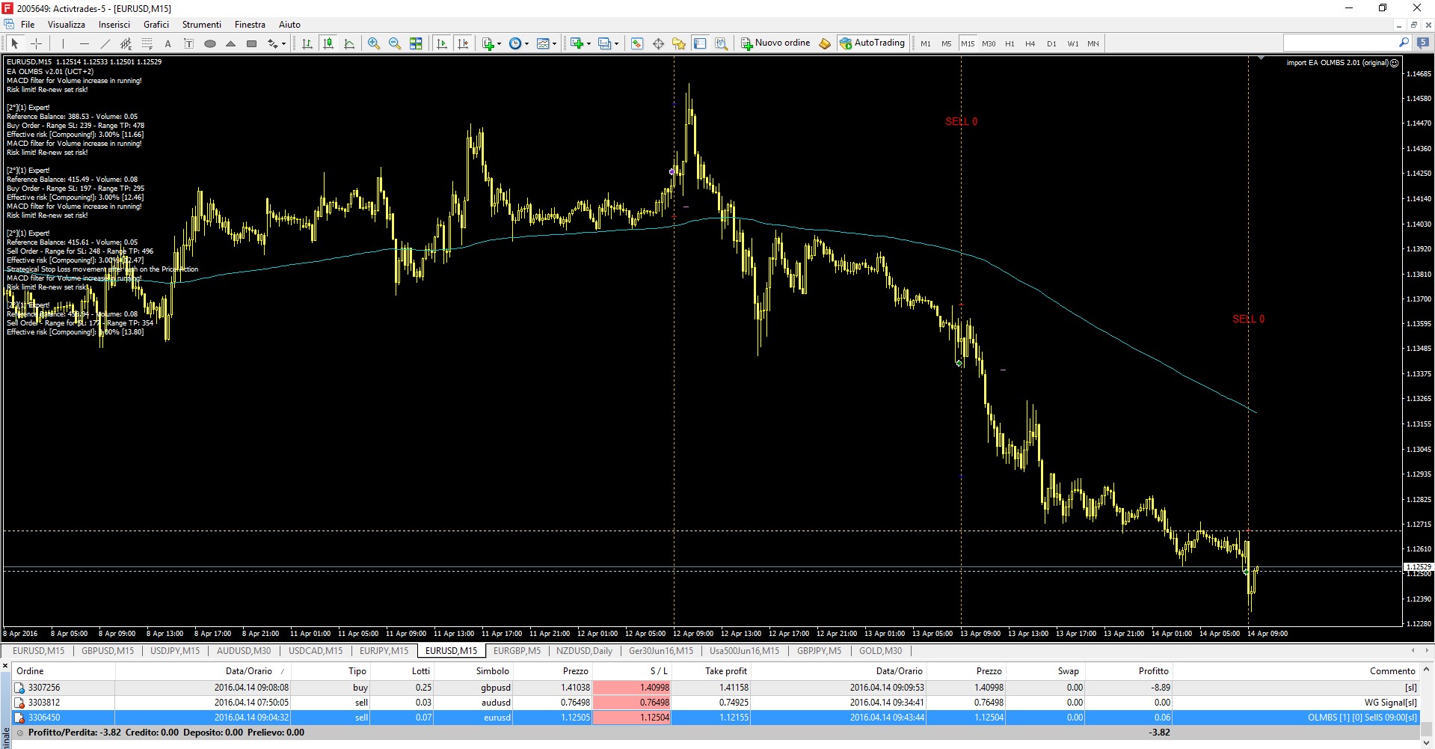Image resolution: width=1435 pixels, height=749 pixels.
Task: Toggle chart shift button
Action: point(463,43)
